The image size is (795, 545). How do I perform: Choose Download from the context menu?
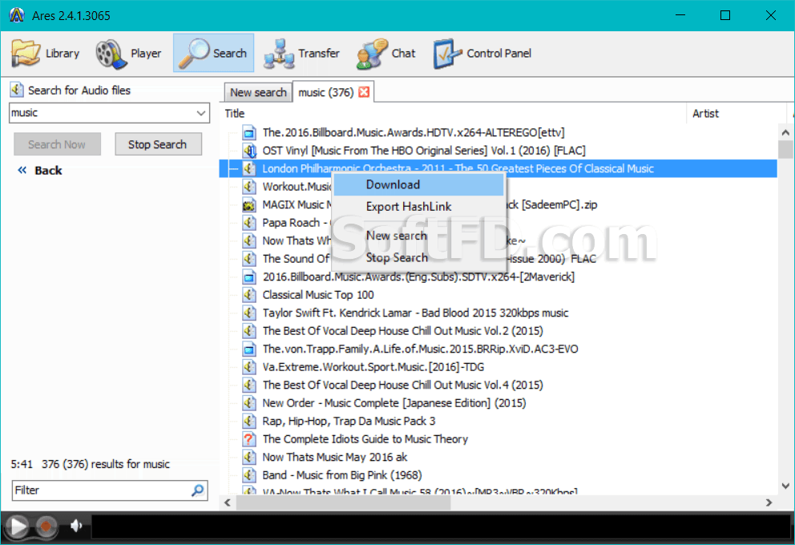coord(419,184)
